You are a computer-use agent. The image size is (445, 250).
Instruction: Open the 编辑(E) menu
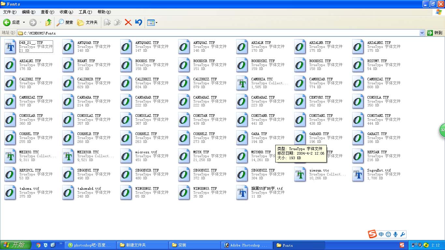coord(29,12)
